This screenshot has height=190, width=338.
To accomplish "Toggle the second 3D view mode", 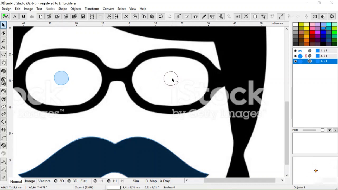I will click(x=72, y=181).
